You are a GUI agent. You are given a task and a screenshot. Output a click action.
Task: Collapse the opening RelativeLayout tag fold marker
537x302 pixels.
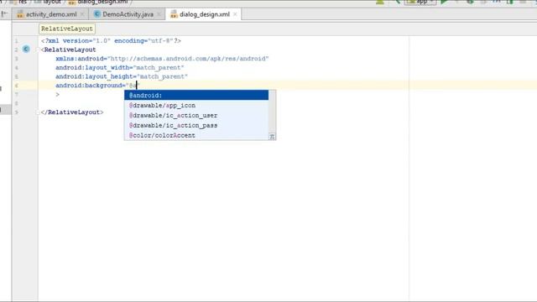(x=39, y=50)
